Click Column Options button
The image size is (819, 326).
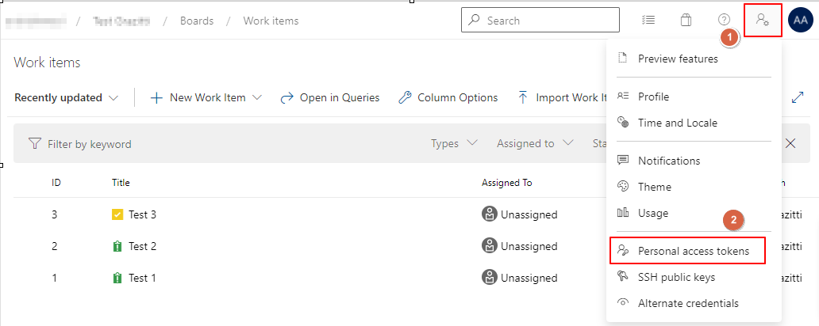click(x=448, y=98)
